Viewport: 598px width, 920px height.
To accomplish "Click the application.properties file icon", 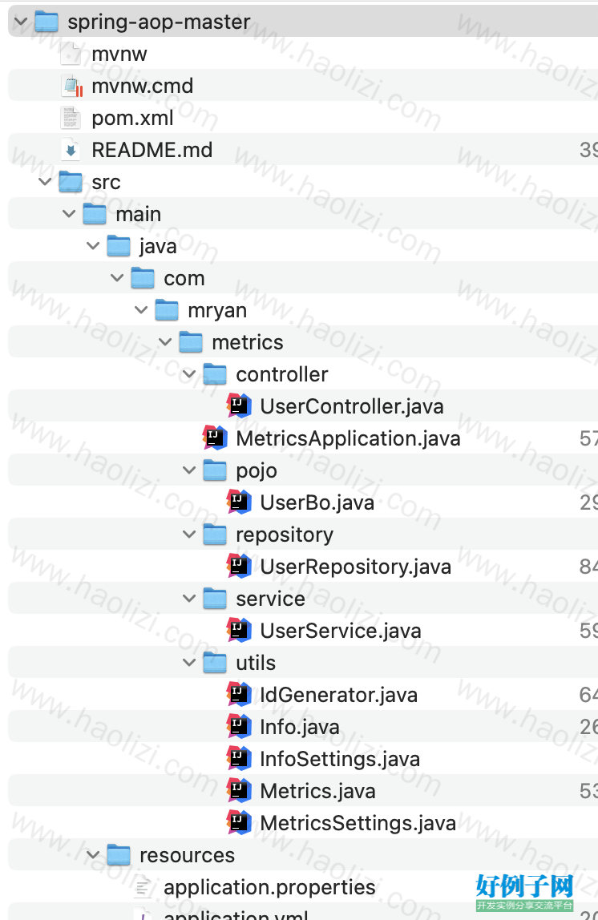I will (x=143, y=887).
